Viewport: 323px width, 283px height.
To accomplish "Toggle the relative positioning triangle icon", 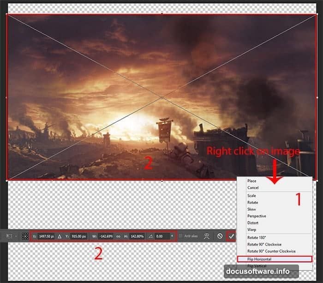I will point(59,235).
